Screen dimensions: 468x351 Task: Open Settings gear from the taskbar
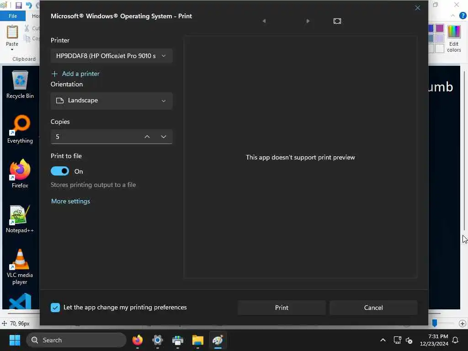(158, 340)
